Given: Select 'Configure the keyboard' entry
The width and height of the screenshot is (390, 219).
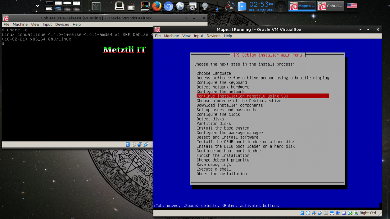Looking at the screenshot, I should click(x=222, y=82).
